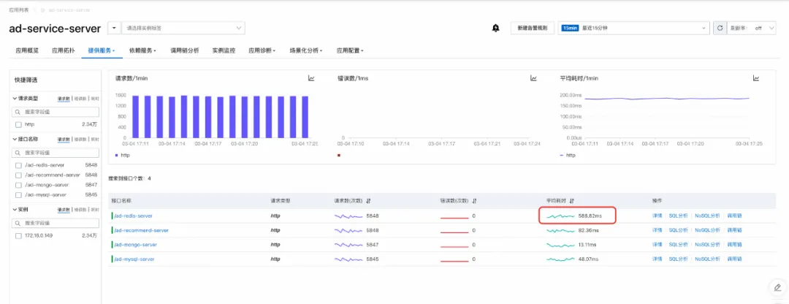
Task: Click the 接口名称 search field
Action: tap(56, 152)
